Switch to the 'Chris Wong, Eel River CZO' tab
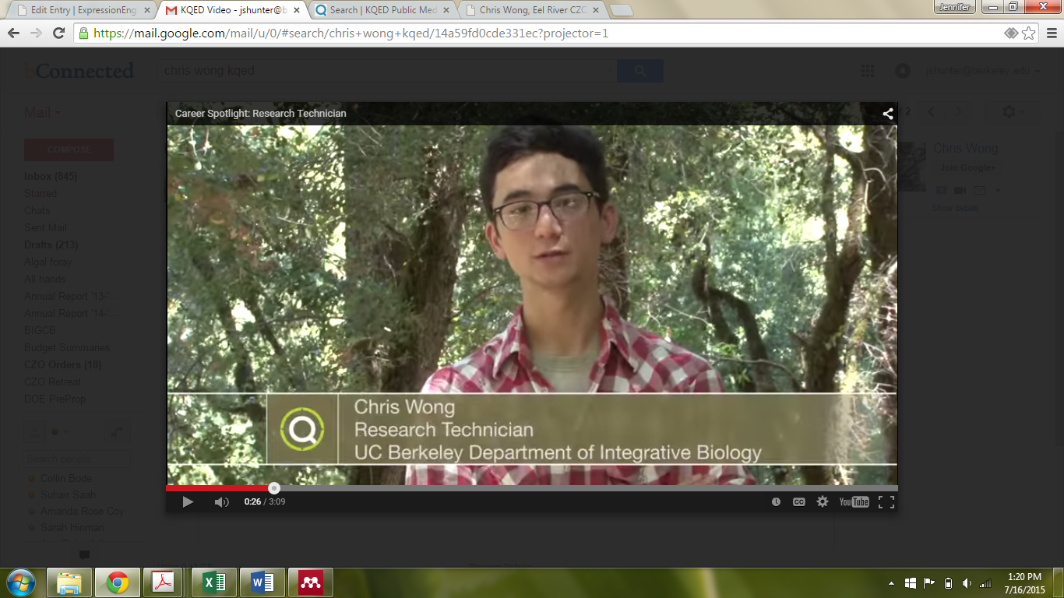The width and height of the screenshot is (1064, 598). pyautogui.click(x=531, y=10)
